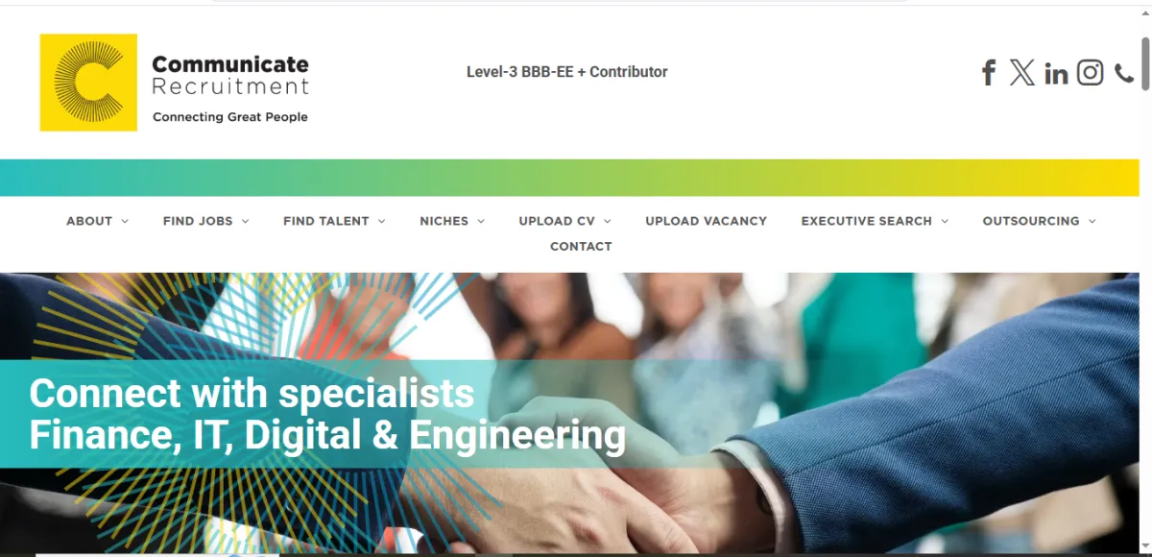The image size is (1152, 557).
Task: Open the X (Twitter) social icon
Action: tap(1022, 72)
